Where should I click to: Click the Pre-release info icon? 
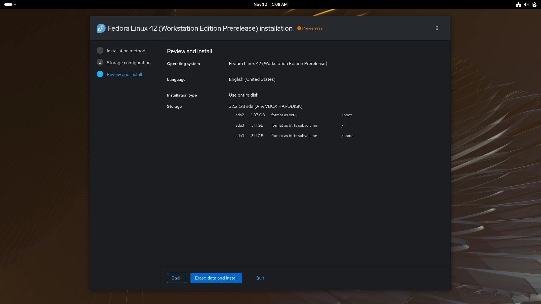pyautogui.click(x=299, y=28)
